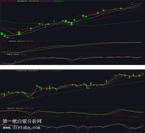Click the DIF:68.14 value in the upper MACD panel

point(12,41)
